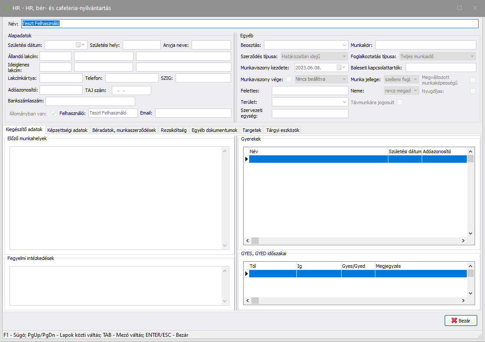Toggle the Nyugdíjas checkbox
485x342 pixels.
[473, 91]
